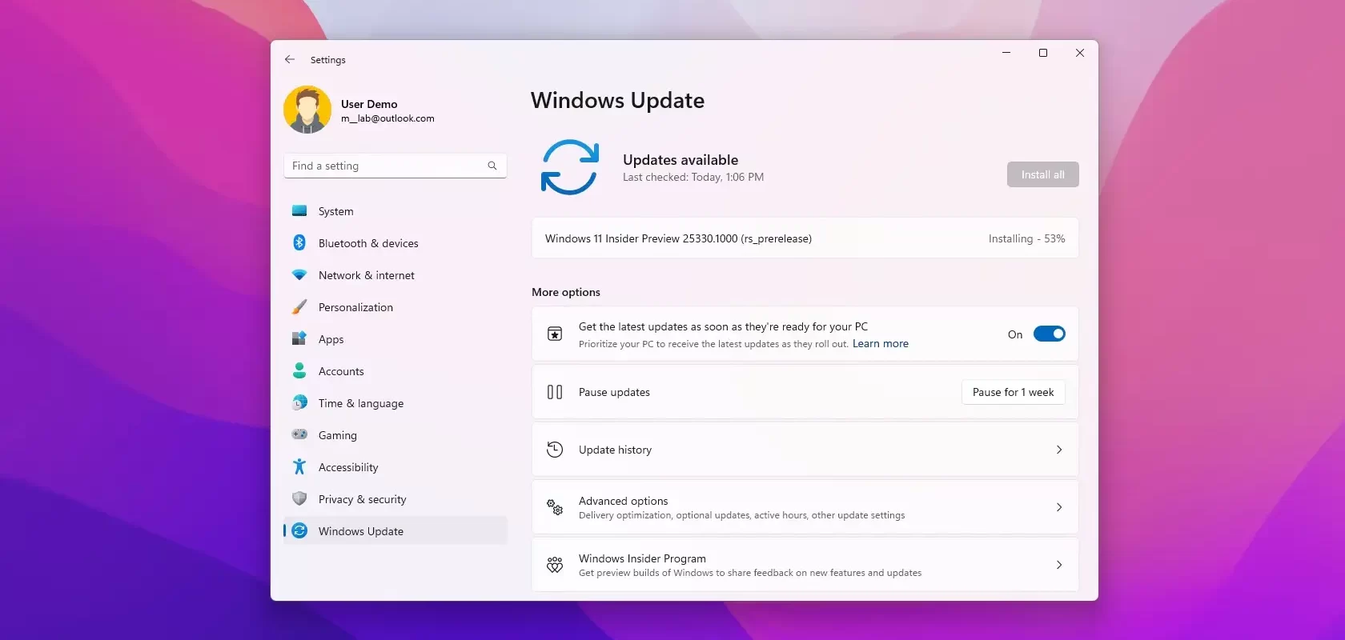The height and width of the screenshot is (640, 1345).
Task: Click the Privacy shield icon
Action: click(299, 498)
